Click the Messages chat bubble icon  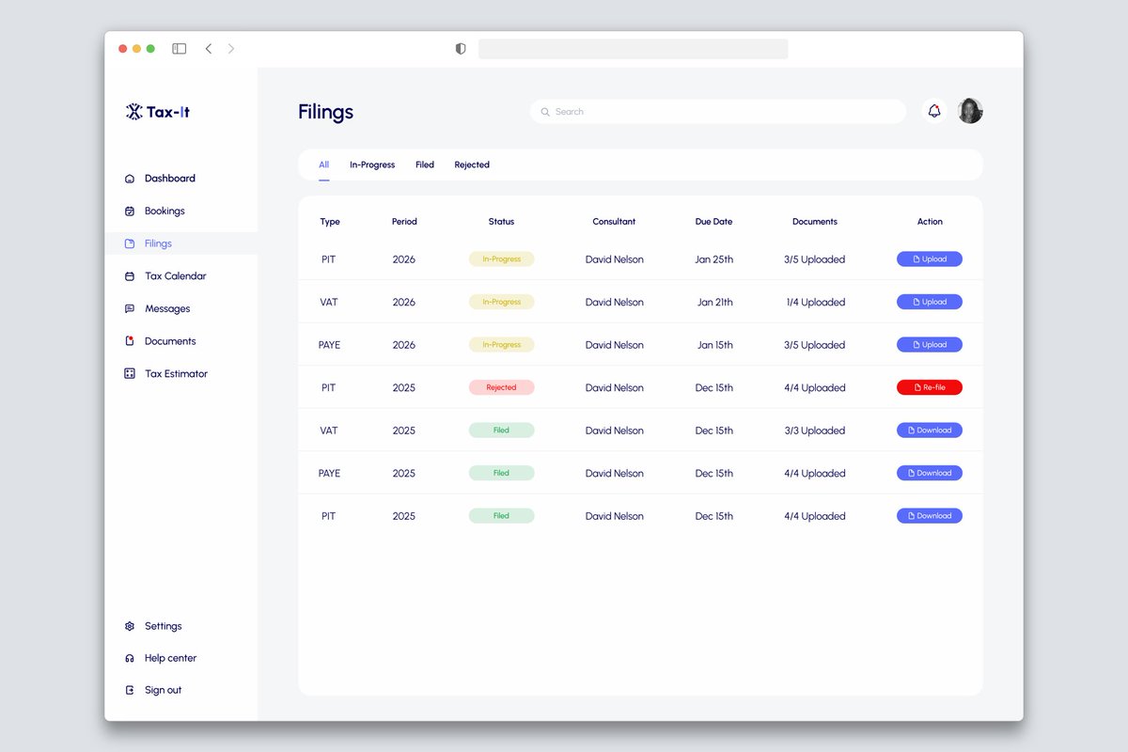130,309
